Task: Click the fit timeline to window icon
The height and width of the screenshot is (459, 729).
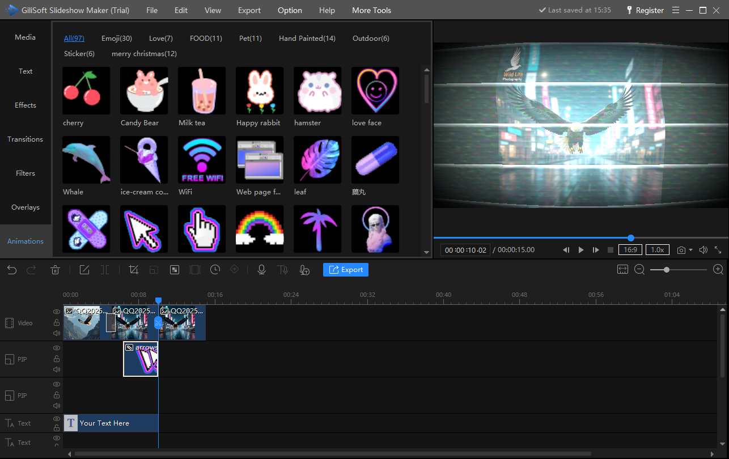Action: [x=622, y=270]
